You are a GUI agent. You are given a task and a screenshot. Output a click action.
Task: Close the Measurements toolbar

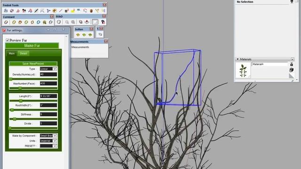106,41
